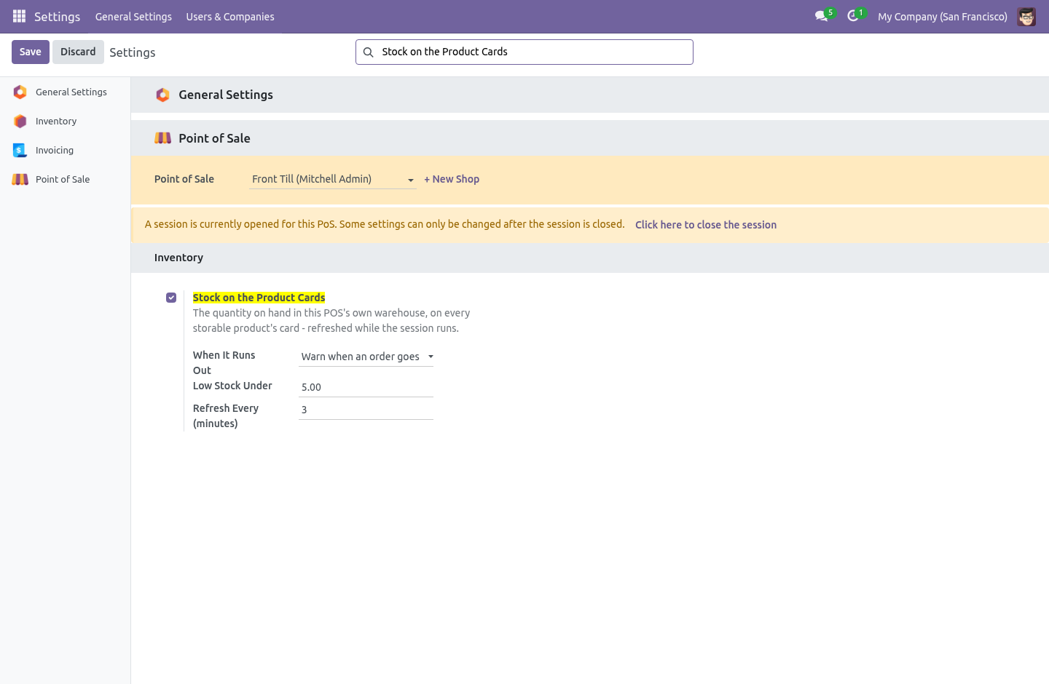The image size is (1049, 684).
Task: Open the General Settings top menu
Action: point(133,16)
